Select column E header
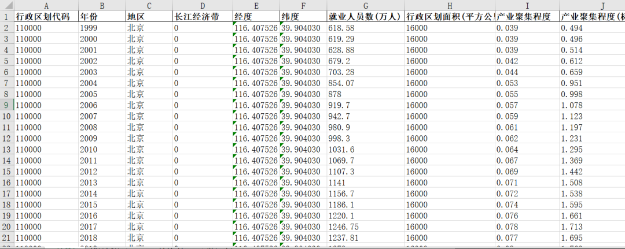Screen dimensions: 625x249 coord(256,6)
